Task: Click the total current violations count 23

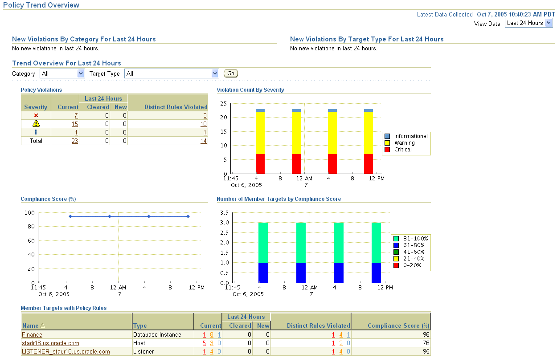Action: pyautogui.click(x=75, y=141)
